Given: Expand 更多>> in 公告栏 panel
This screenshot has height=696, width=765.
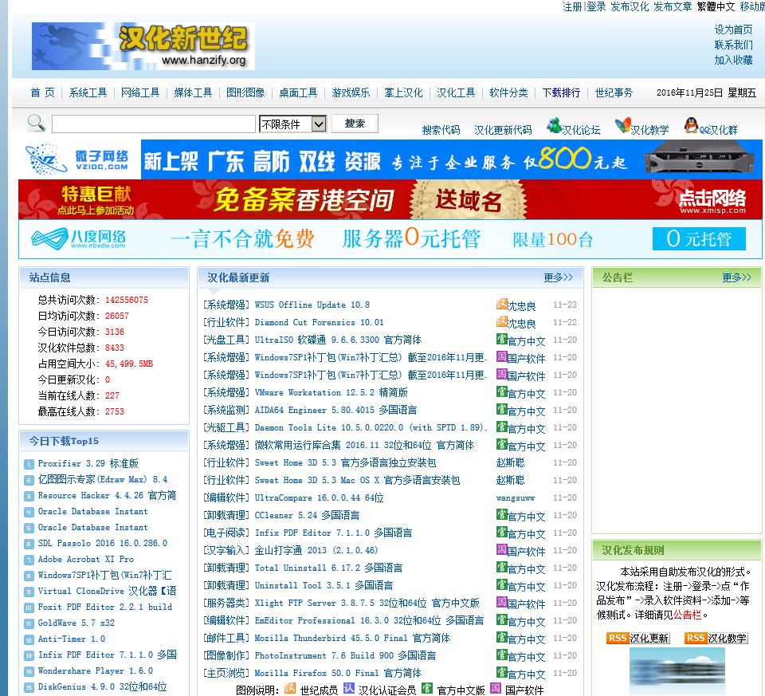Looking at the screenshot, I should point(736,277).
